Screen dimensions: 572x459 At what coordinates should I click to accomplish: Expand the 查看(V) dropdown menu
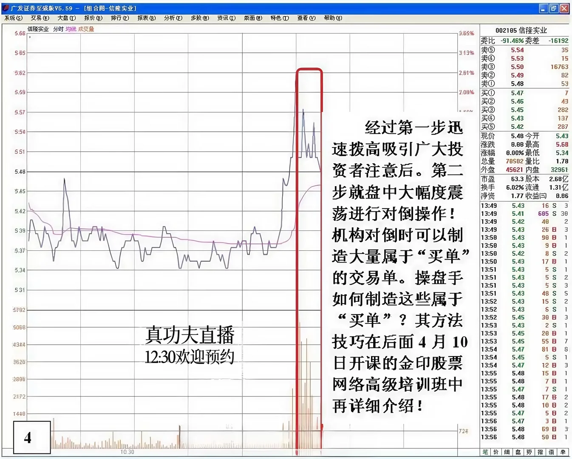pyautogui.click(x=306, y=18)
